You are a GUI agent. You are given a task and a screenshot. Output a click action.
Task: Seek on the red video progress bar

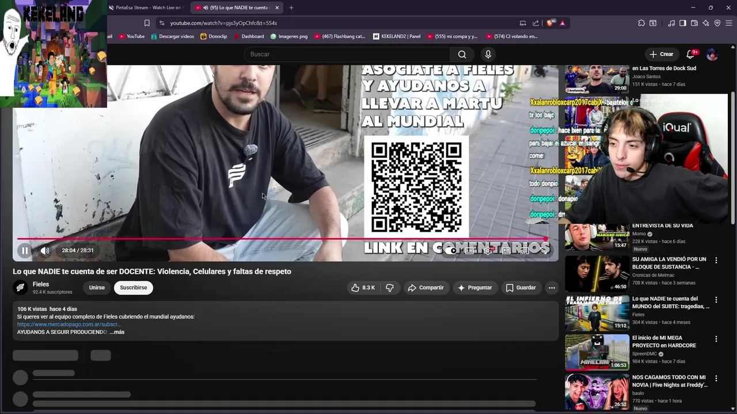pyautogui.click(x=281, y=239)
